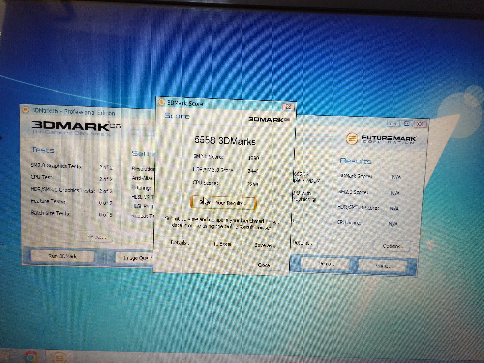
Task: Open Chrome from the taskbar
Action: [31, 357]
